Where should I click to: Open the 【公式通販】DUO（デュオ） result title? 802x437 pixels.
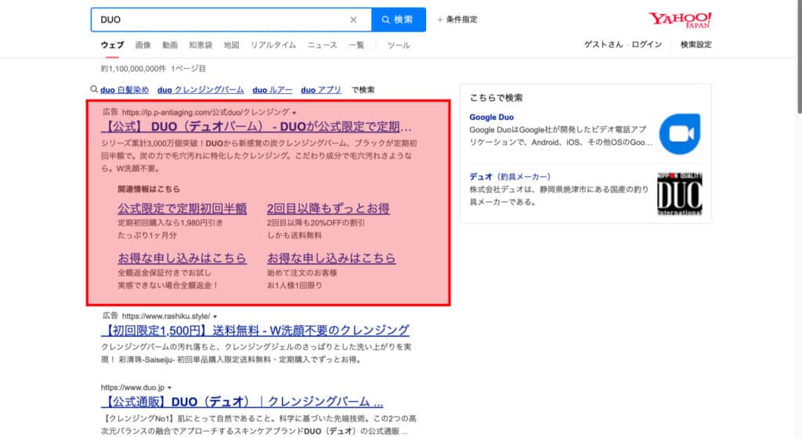[242, 402]
